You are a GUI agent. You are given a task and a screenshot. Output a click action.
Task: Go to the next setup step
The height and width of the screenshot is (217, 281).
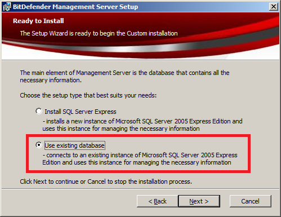(x=199, y=201)
